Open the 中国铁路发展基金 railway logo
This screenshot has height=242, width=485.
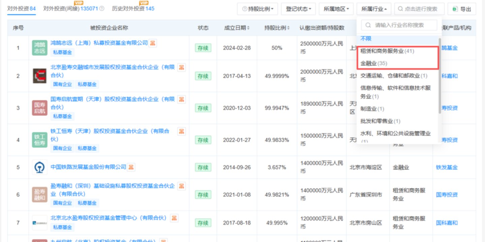(40, 167)
